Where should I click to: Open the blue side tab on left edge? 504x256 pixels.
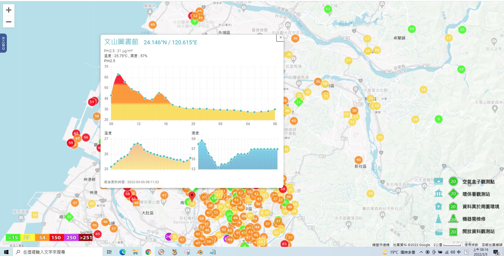tap(3, 43)
